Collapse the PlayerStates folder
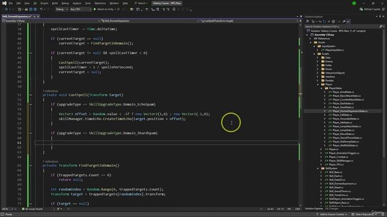The height and width of the screenshot is (217, 387). (x=322, y=88)
